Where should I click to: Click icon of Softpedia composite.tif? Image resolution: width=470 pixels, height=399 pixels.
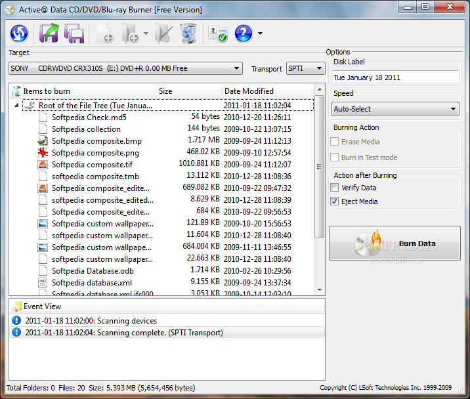coord(43,164)
